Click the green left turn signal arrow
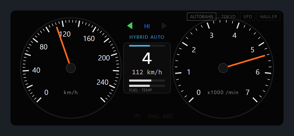Image resolution: width=294 pixels, height=136 pixels. [x=130, y=26]
